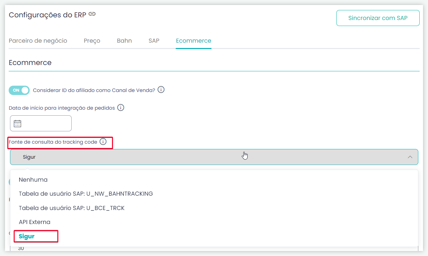
Task: Toggle the affiliate ID sales channel switch
Action: (x=19, y=90)
